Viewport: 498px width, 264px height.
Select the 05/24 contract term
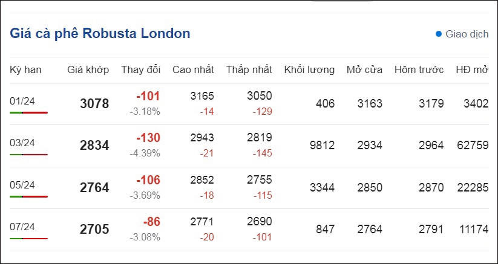point(22,185)
